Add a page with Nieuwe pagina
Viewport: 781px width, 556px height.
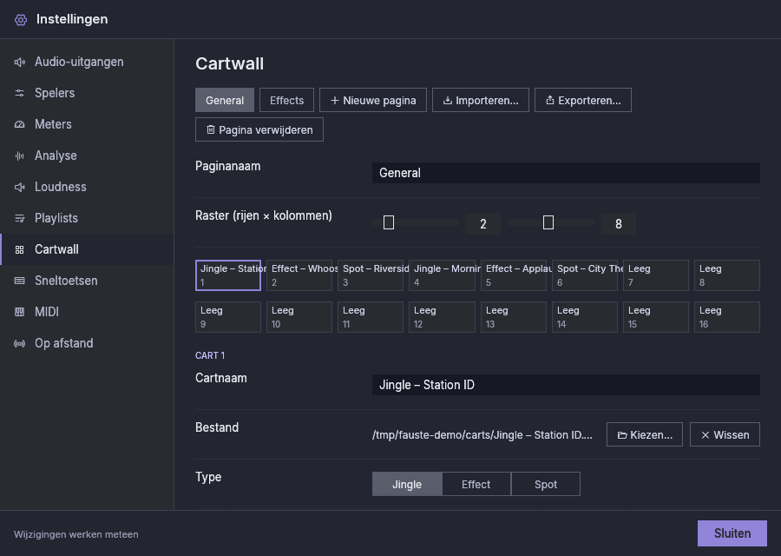click(x=373, y=100)
